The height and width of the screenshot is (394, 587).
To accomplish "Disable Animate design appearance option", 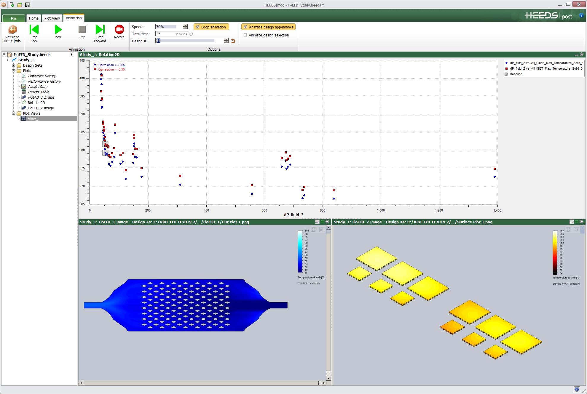I will point(245,27).
